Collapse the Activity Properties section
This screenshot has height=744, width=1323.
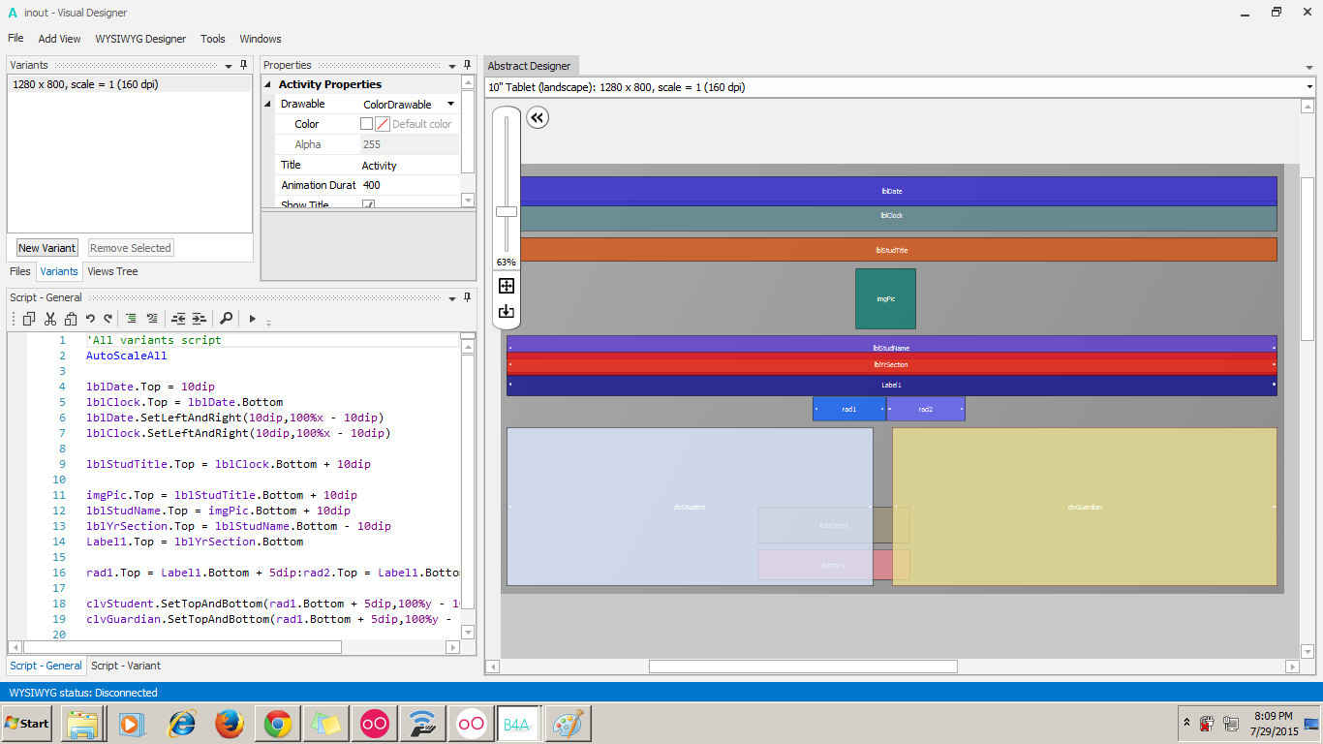pyautogui.click(x=268, y=84)
